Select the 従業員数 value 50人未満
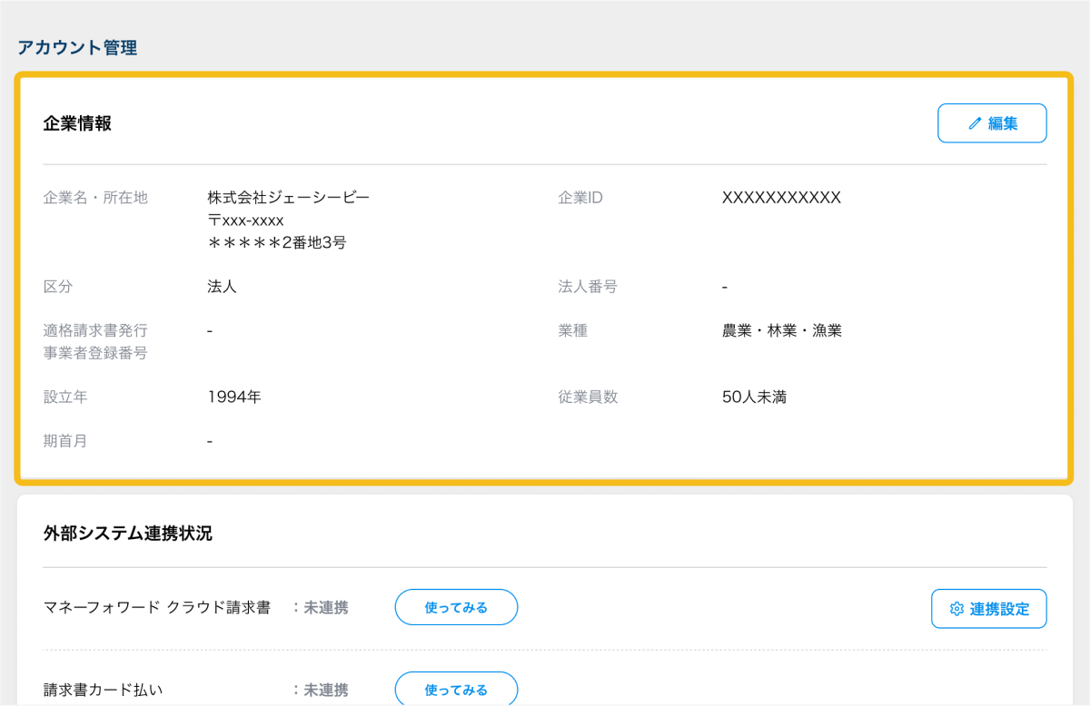This screenshot has width=1090, height=706. [x=754, y=397]
